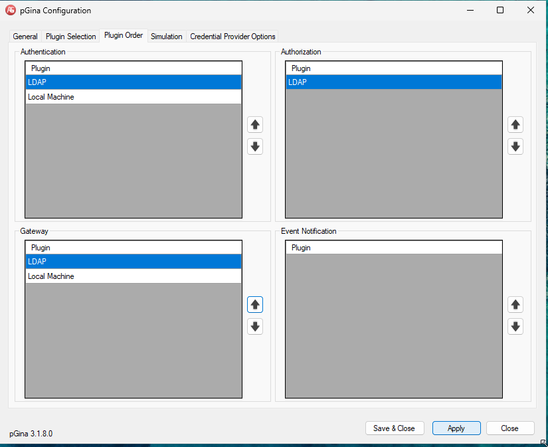548x447 pixels.
Task: Click the pGina logo in title bar
Action: pos(11,10)
